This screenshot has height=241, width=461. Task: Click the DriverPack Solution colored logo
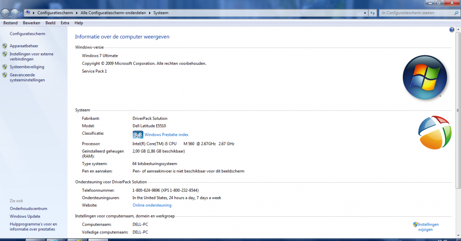(x=434, y=132)
